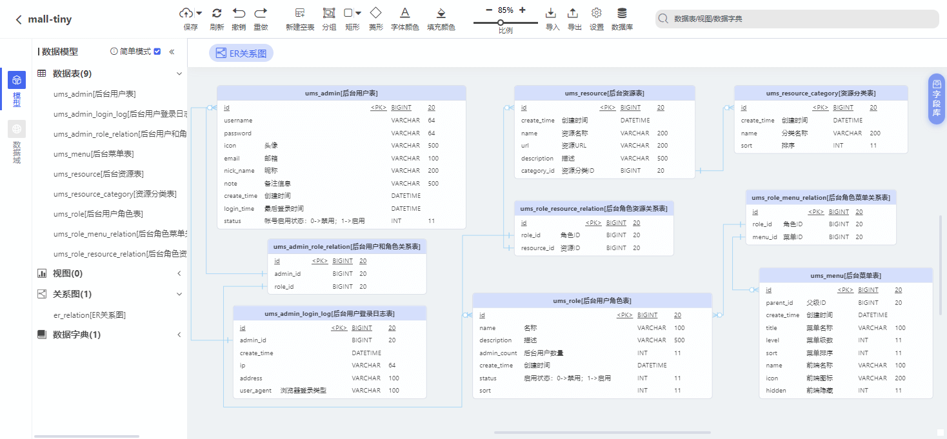
Task: Select ums_role[后台用户角色表] in the tree
Action: click(98, 214)
